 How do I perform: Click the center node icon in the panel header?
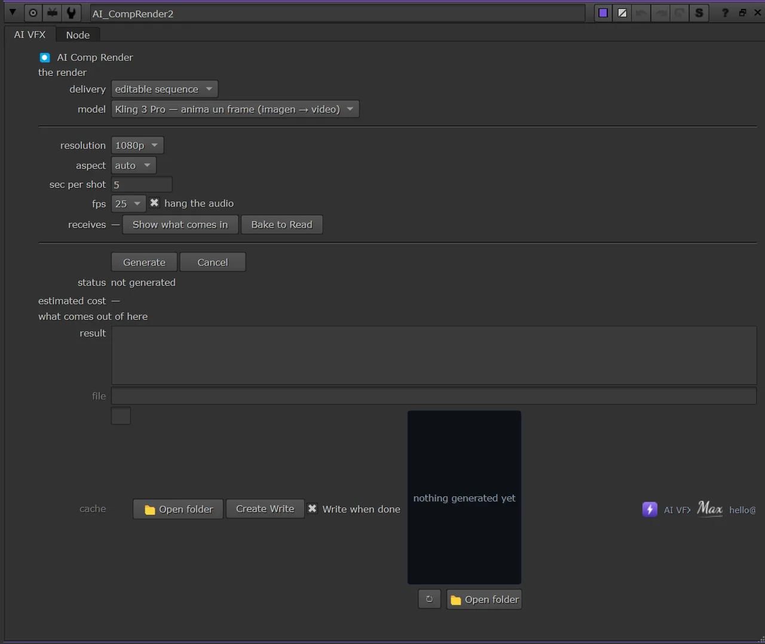click(x=33, y=13)
